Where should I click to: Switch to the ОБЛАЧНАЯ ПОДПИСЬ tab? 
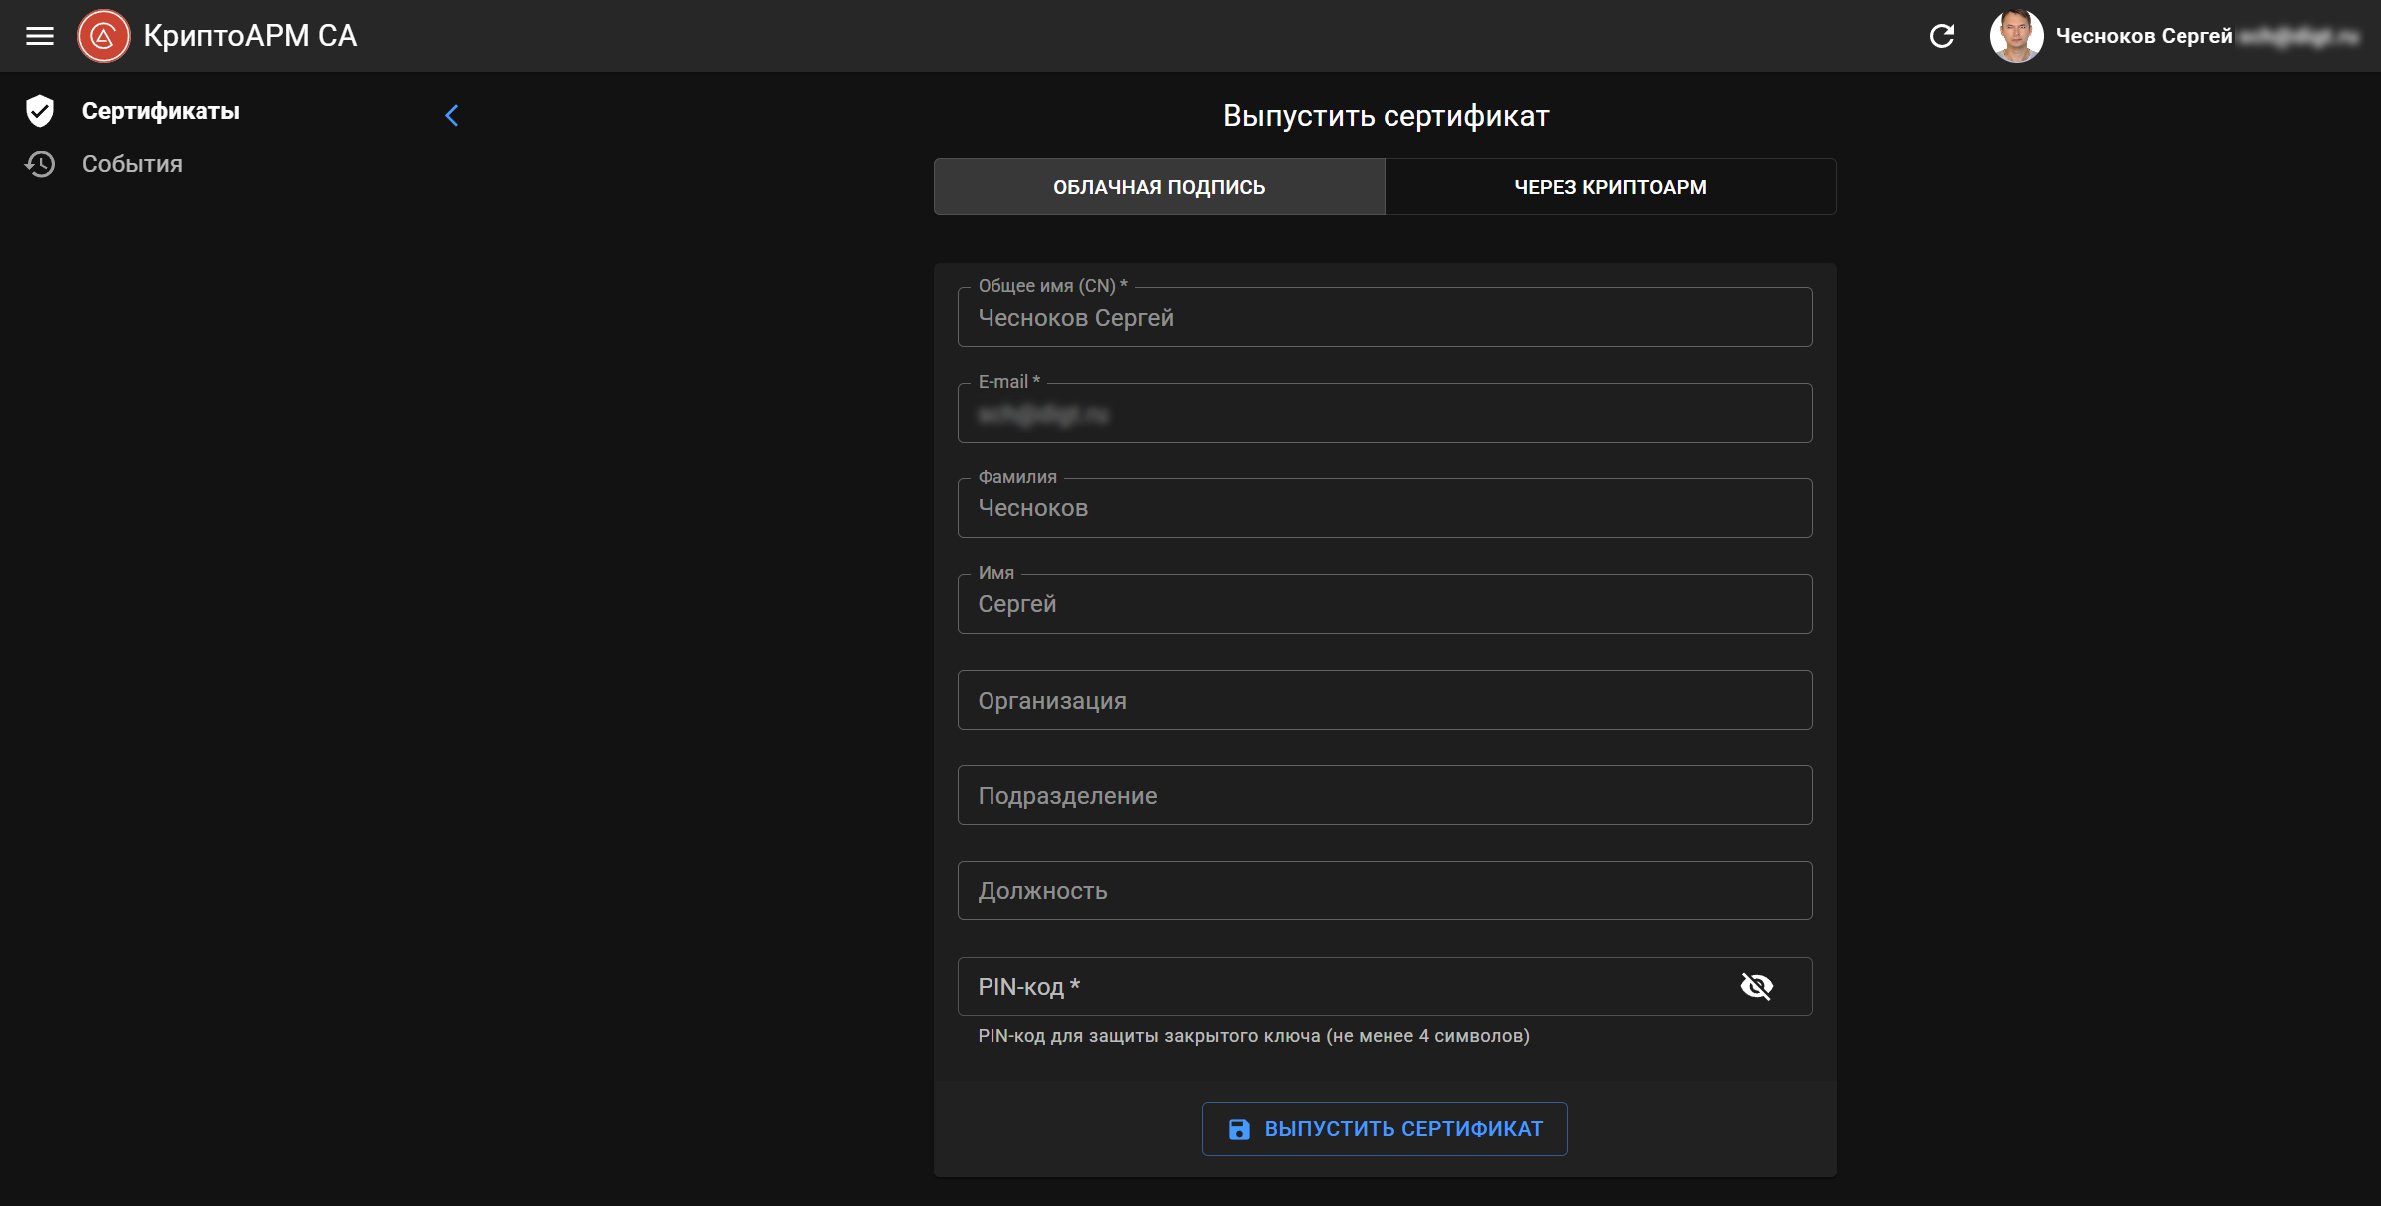coord(1159,187)
